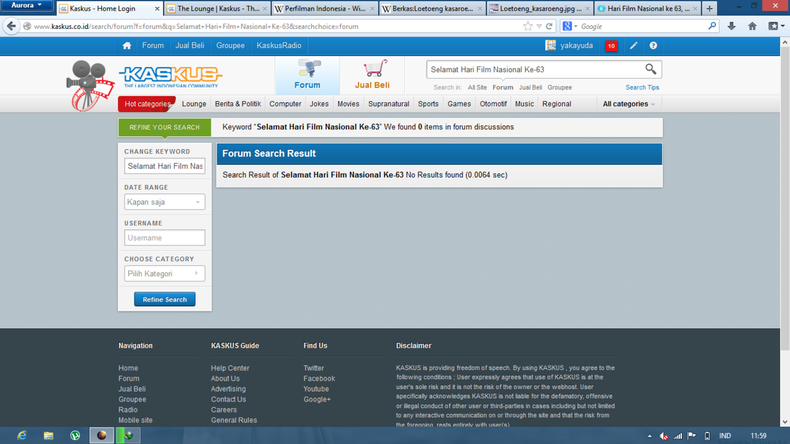Open the notifications badge showing 10
The image size is (790, 444).
[611, 46]
